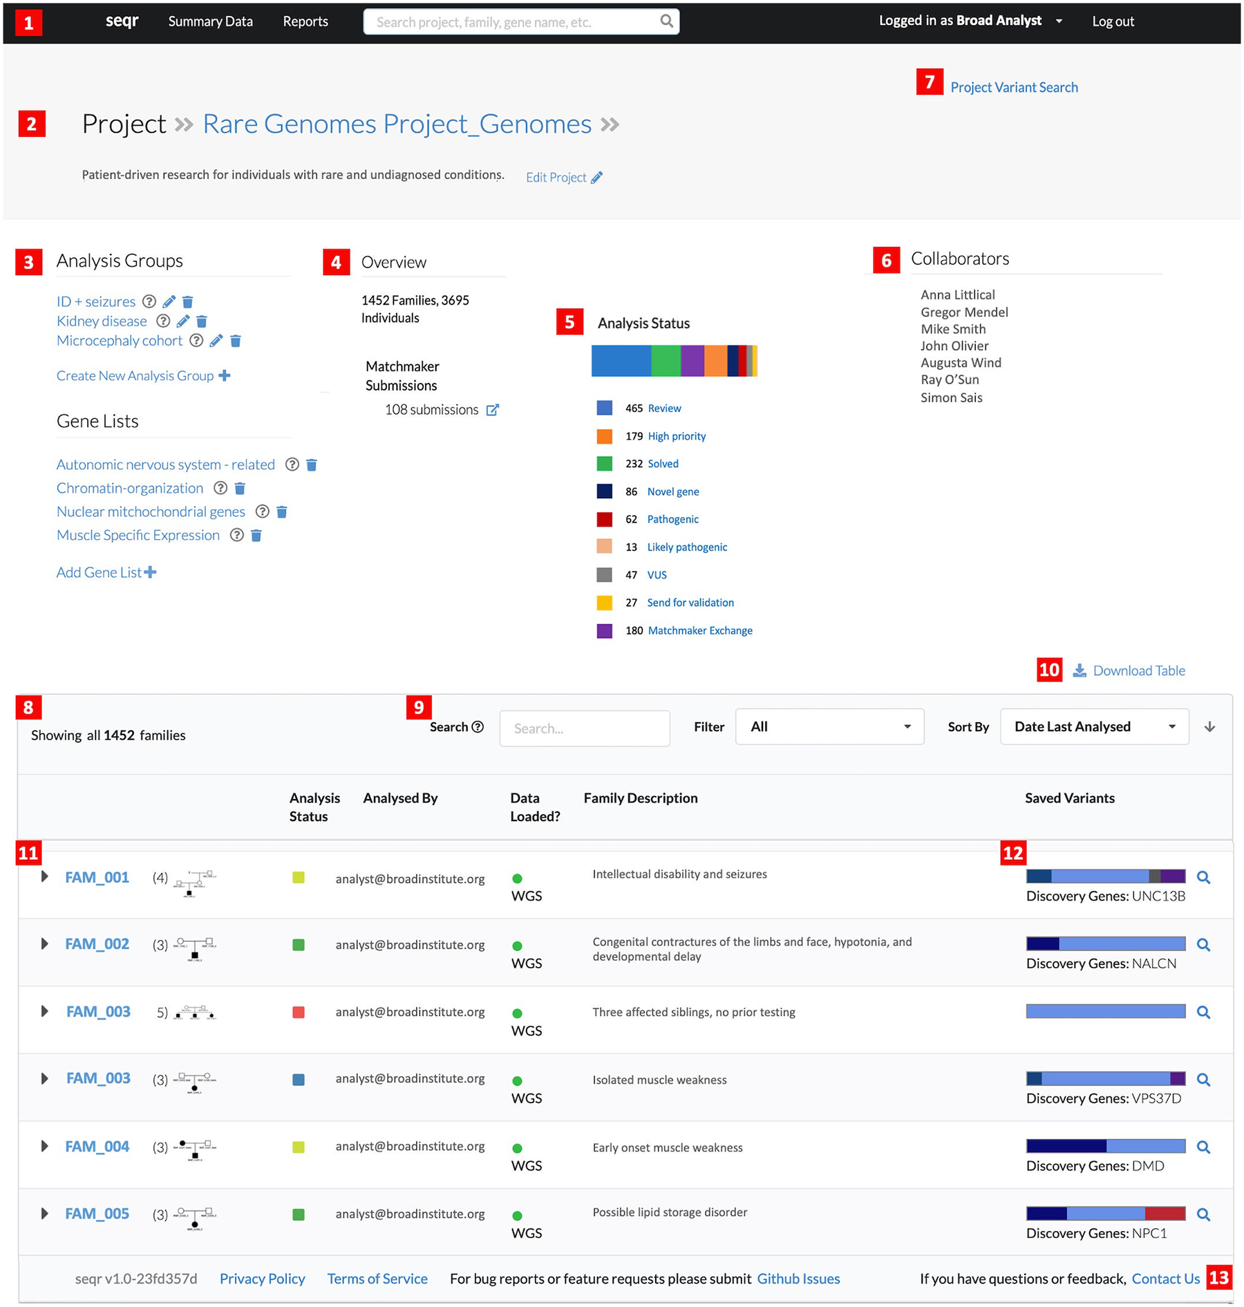Viewport: 1244px width, 1307px height.
Task: Search variants for FAM_002 with magnifier
Action: pos(1203,944)
